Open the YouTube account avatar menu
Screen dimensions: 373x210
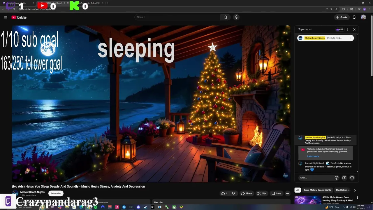pos(363,17)
